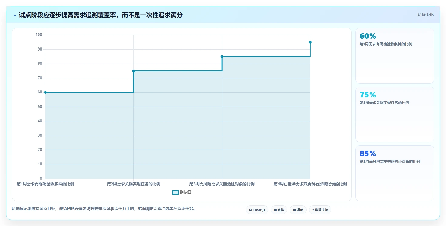Click axis label 第3周高风险需求关联验证对象的比例

222,184
